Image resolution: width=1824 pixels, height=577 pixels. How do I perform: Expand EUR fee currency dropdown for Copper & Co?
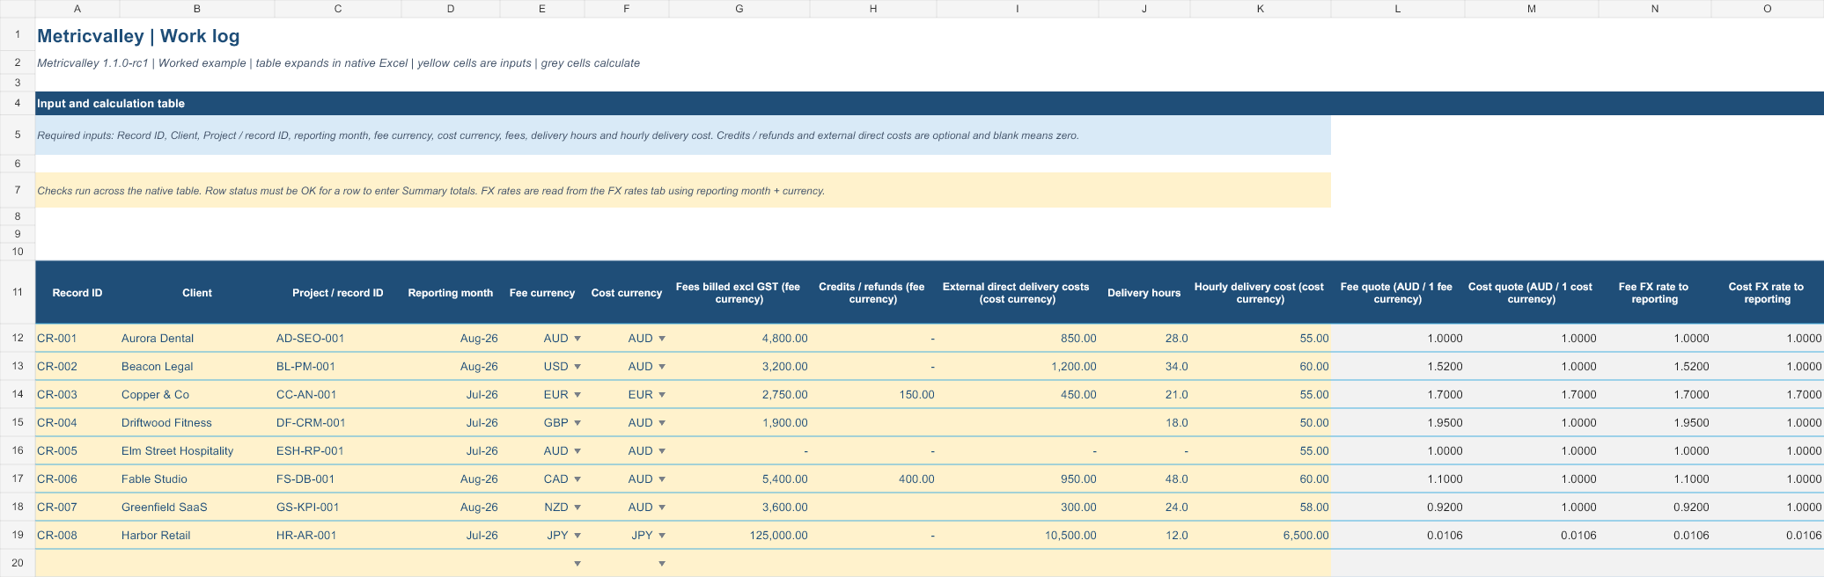[577, 395]
